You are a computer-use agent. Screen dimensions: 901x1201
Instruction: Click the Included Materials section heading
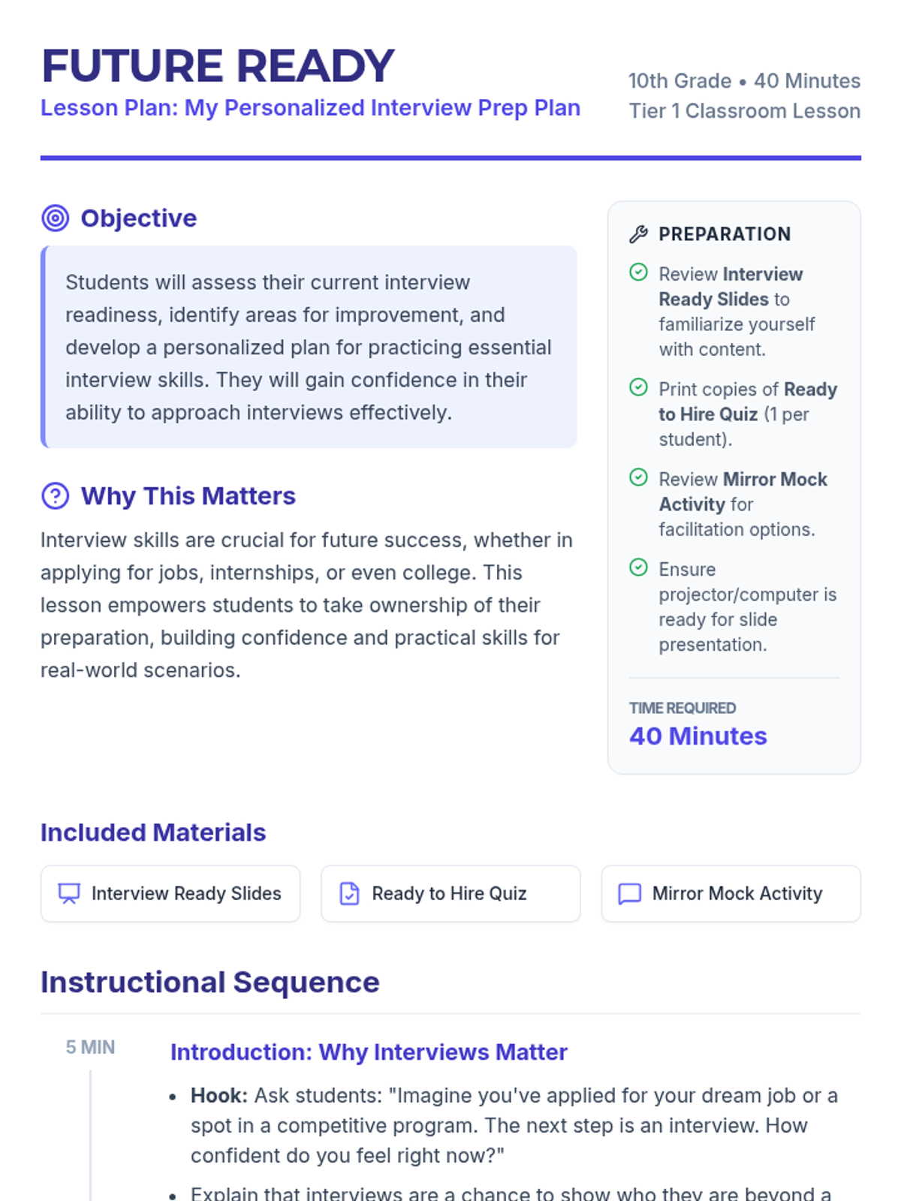153,832
